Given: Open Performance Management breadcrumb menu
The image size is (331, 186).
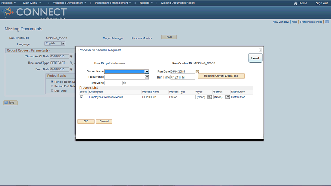Looking at the screenshot, I should (x=113, y=3).
